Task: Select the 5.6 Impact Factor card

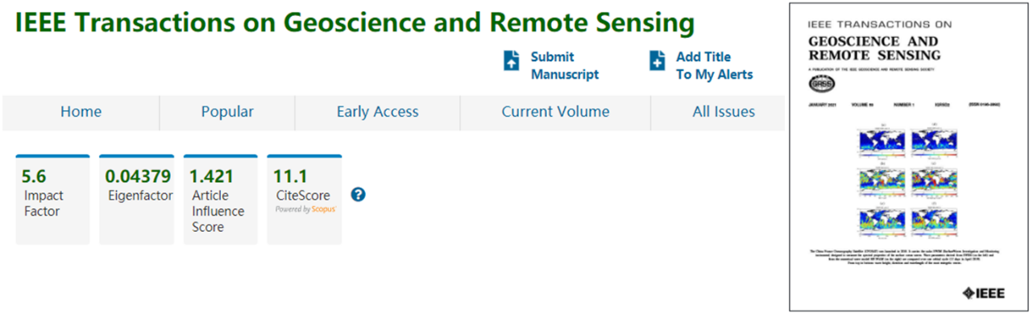Action: click(52, 199)
